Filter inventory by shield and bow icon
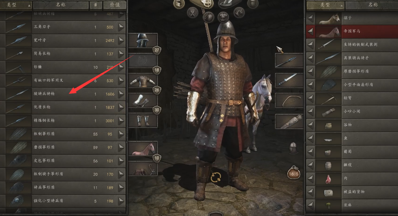 click(208, 17)
